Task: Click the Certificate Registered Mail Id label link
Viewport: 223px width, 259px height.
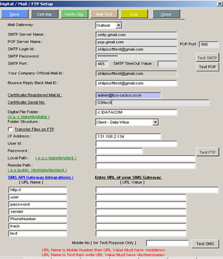Action: tap(35, 95)
